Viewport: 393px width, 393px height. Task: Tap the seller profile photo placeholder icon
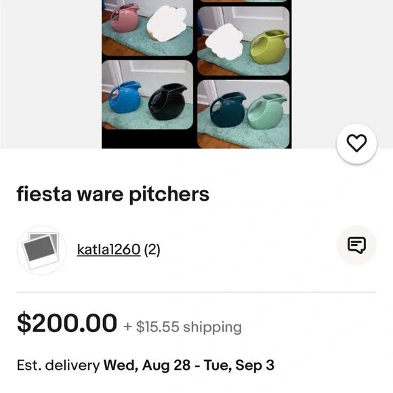41,250
